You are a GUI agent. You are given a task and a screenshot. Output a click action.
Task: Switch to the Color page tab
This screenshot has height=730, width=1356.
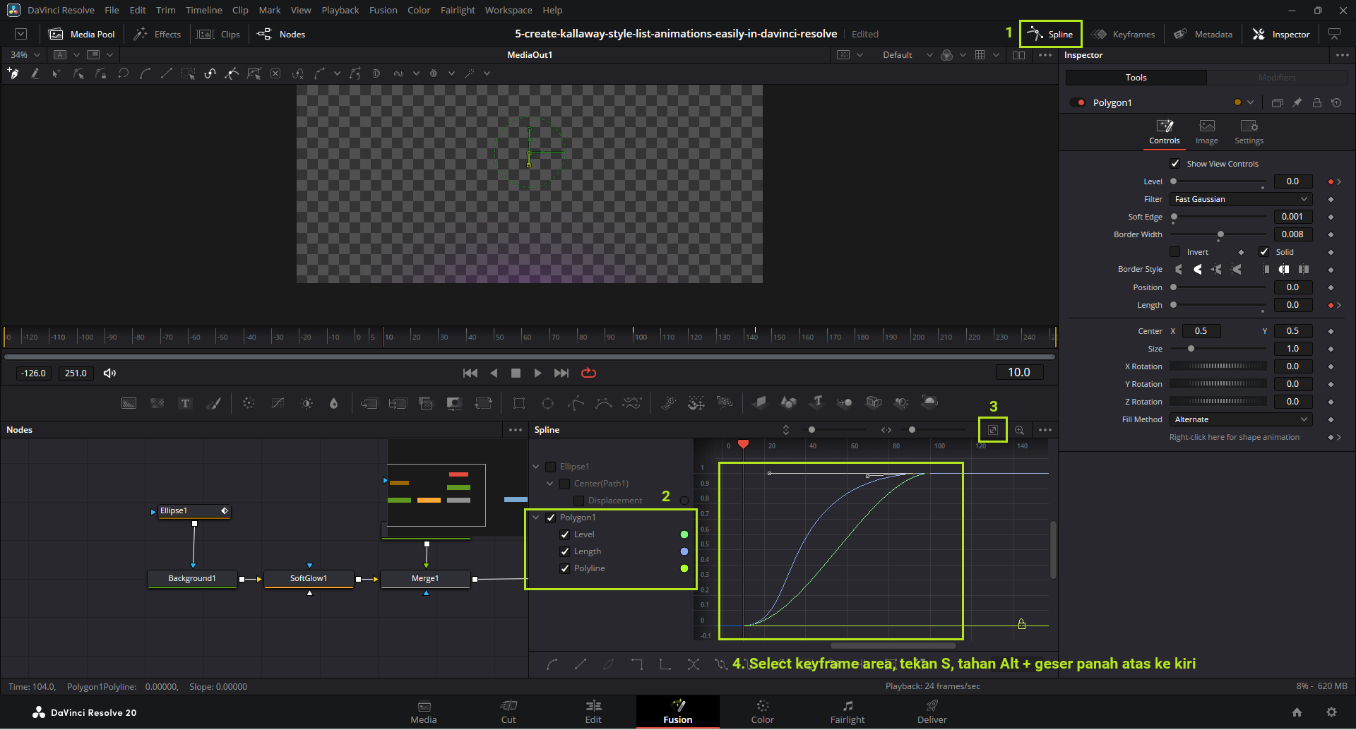click(x=762, y=712)
